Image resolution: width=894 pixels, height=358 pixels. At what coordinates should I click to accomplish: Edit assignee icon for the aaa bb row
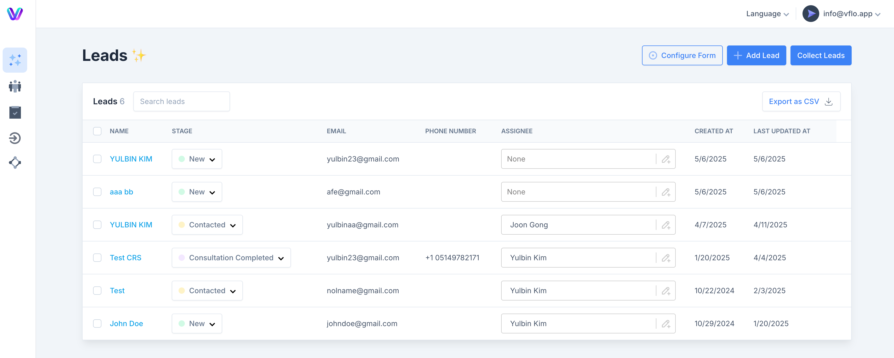pos(666,192)
